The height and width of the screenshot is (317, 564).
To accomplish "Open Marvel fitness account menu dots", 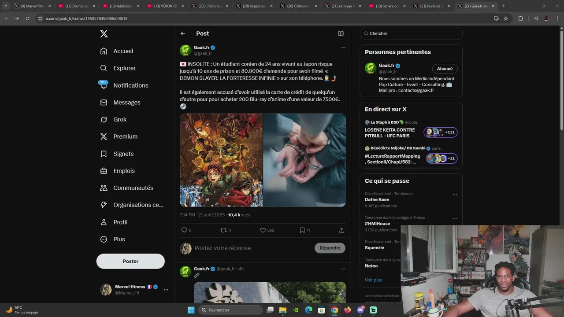I will tap(166, 290).
